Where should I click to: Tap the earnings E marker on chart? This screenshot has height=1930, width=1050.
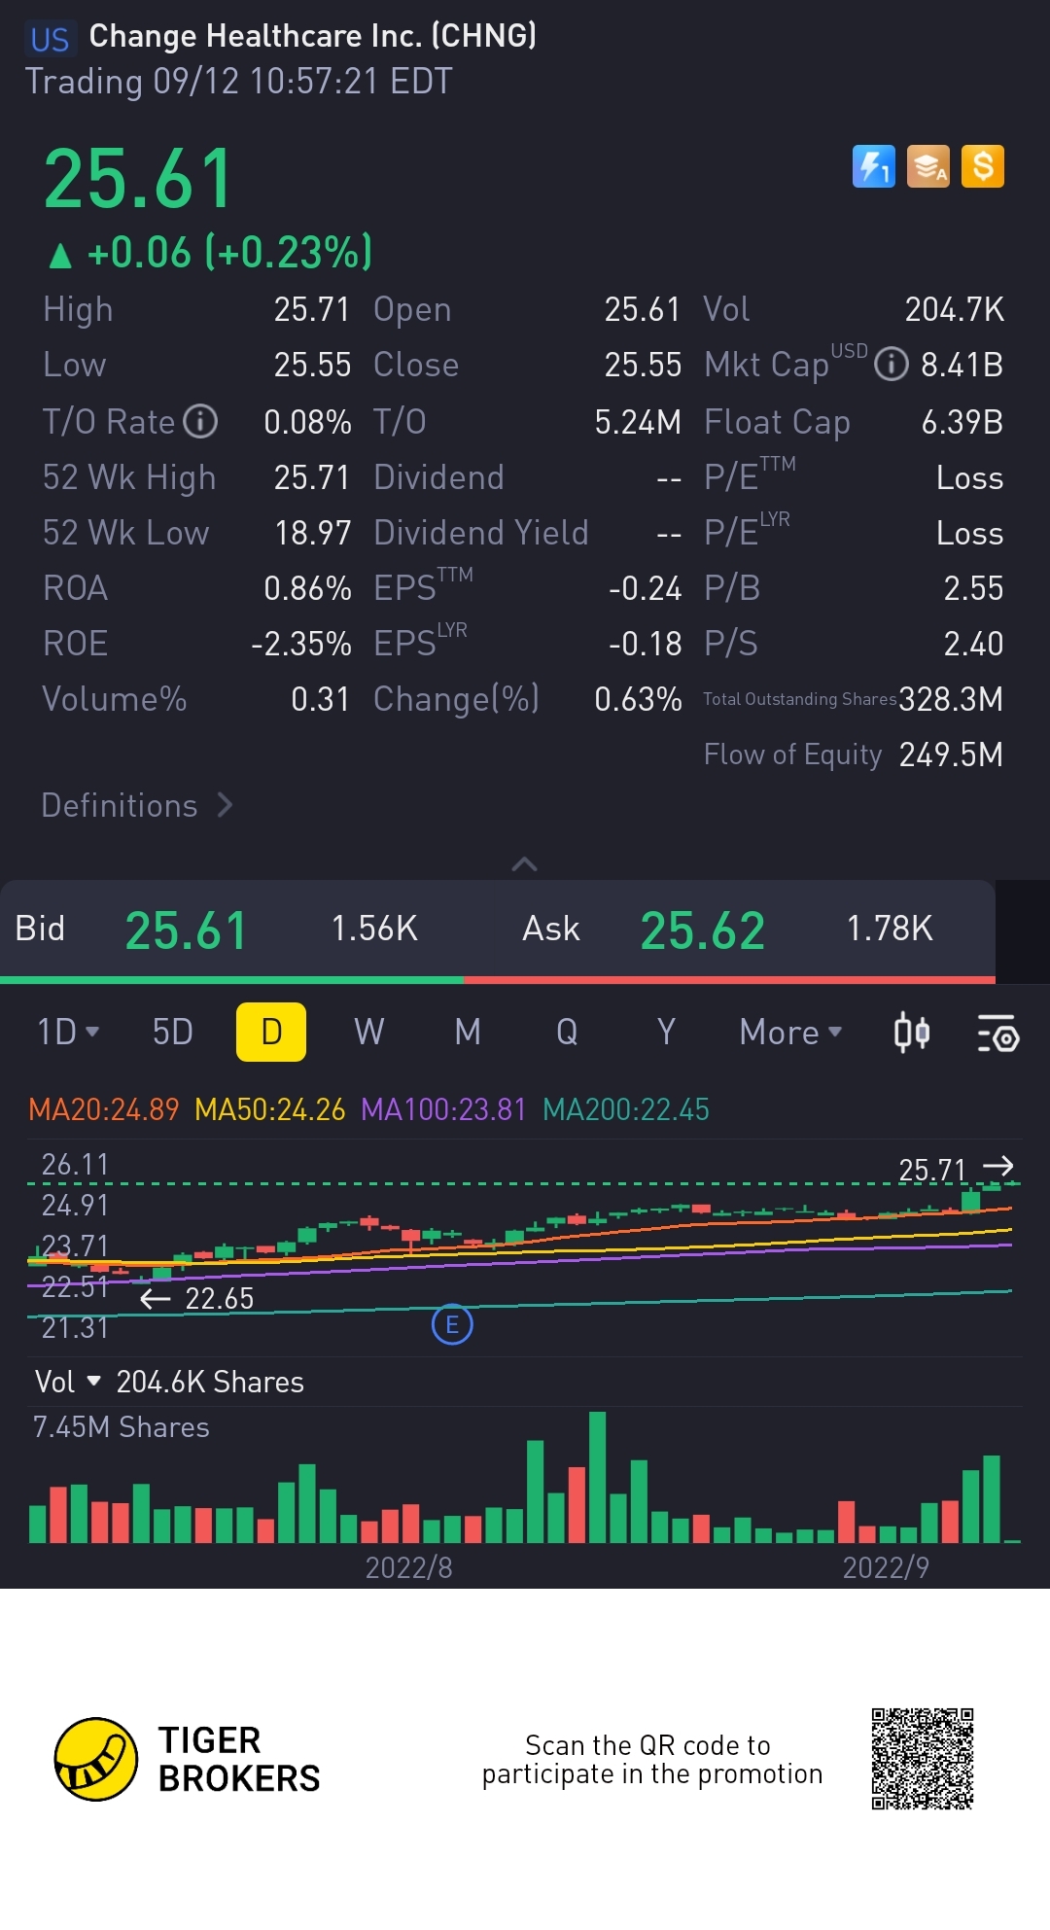coord(452,1324)
